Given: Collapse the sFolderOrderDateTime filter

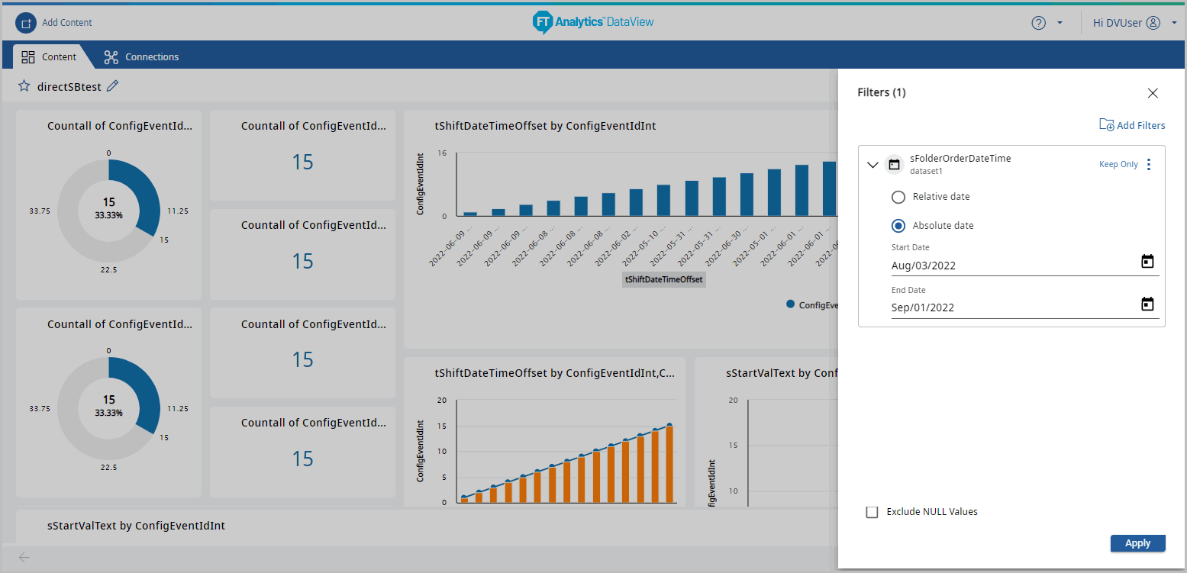Looking at the screenshot, I should [873, 165].
